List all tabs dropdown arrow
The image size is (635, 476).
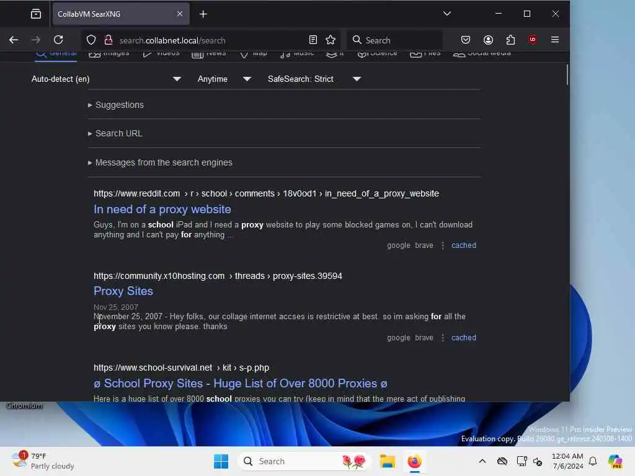[446, 14]
